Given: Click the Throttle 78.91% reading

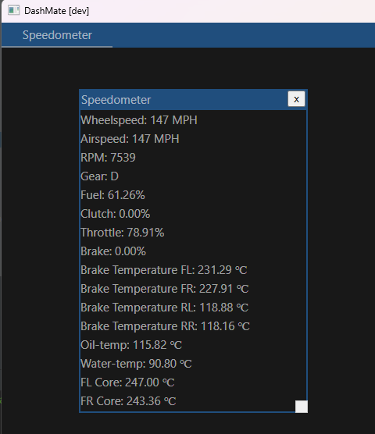Looking at the screenshot, I should tap(123, 233).
